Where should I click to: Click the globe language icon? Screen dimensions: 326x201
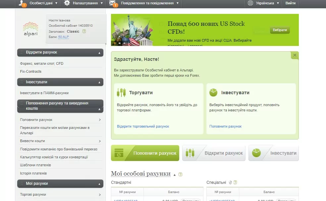point(250,3)
